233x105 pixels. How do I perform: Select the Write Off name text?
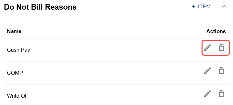click(x=17, y=96)
